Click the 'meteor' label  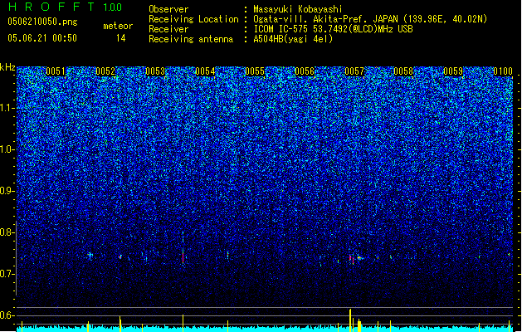point(118,26)
